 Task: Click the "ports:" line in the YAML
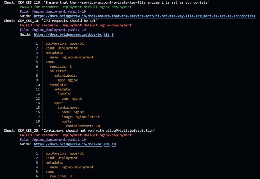point(68,121)
